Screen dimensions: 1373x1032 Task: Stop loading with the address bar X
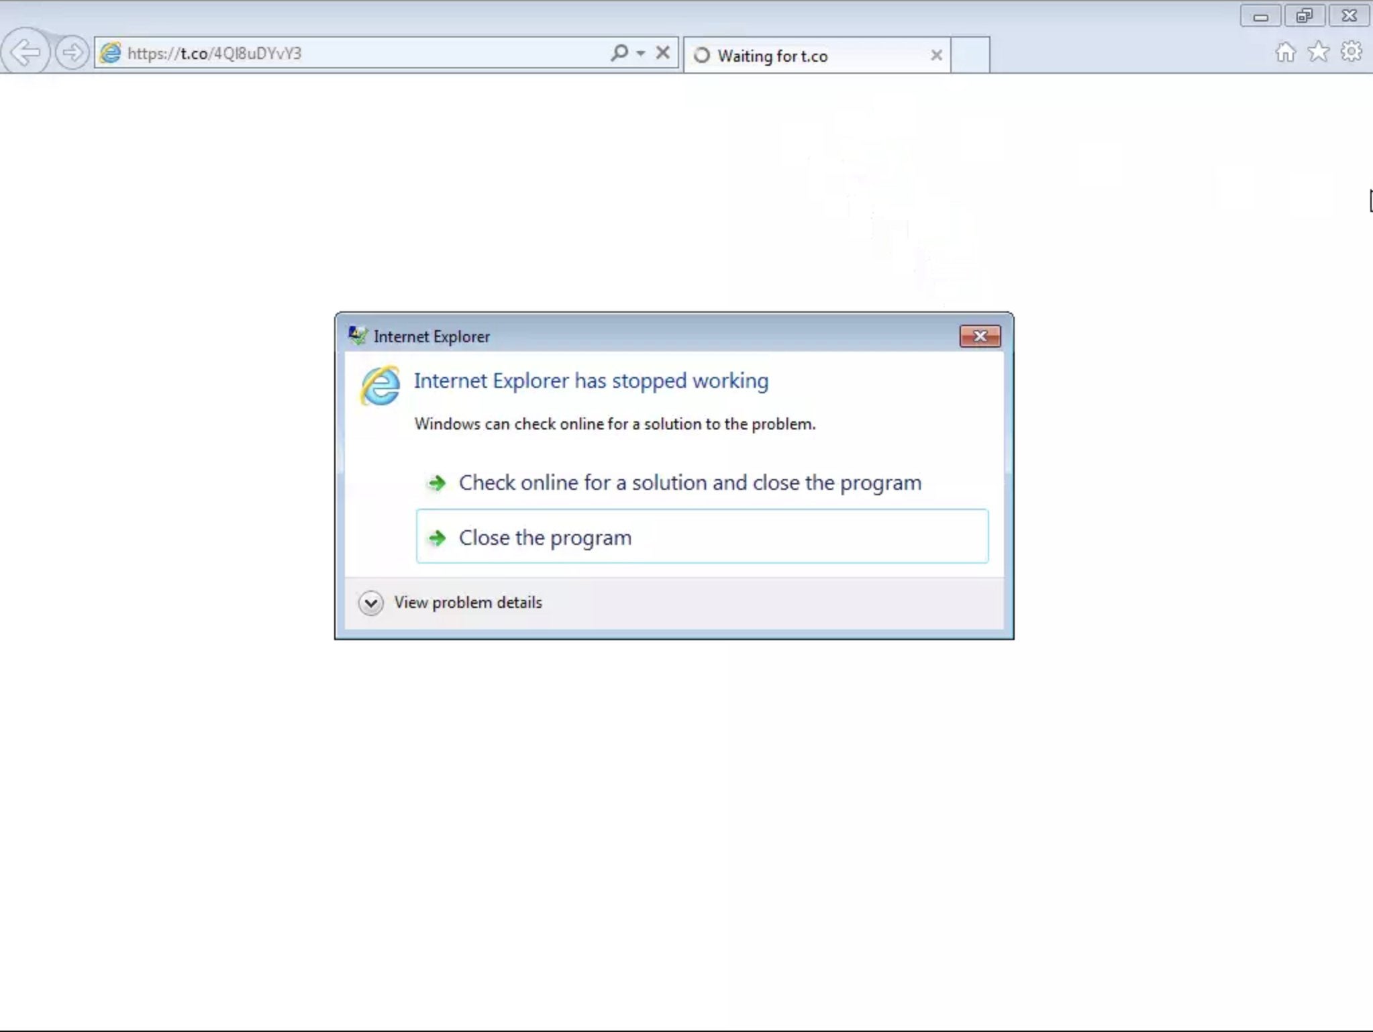click(662, 52)
